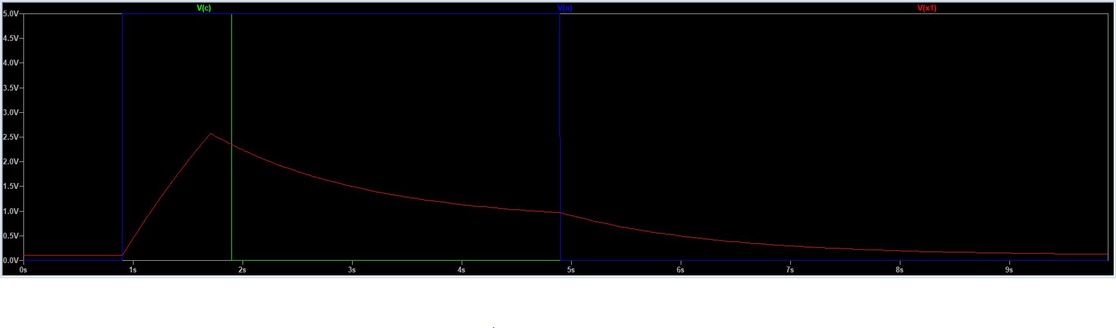
Task: Click the green V(c) vertical edge line
Action: coord(232,137)
